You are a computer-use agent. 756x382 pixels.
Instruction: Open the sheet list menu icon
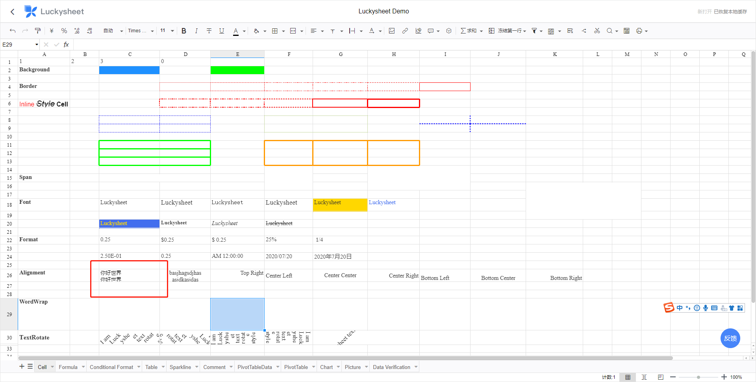(x=30, y=367)
